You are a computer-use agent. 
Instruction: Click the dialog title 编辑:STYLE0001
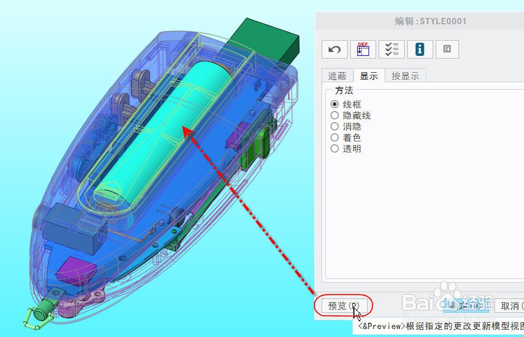pyautogui.click(x=431, y=21)
